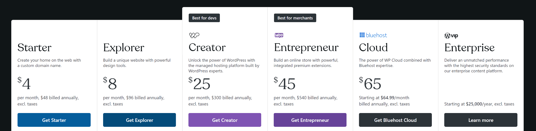The image size is (536, 131).
Task: Select the Starter plan heading
Action: 35,48
